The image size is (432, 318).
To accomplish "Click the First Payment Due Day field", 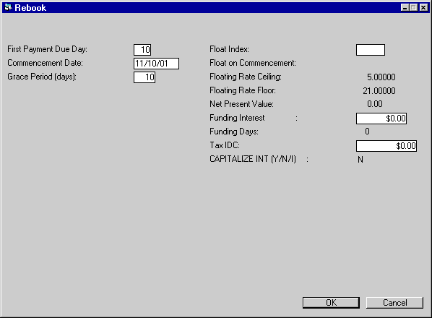I will pyautogui.click(x=142, y=50).
